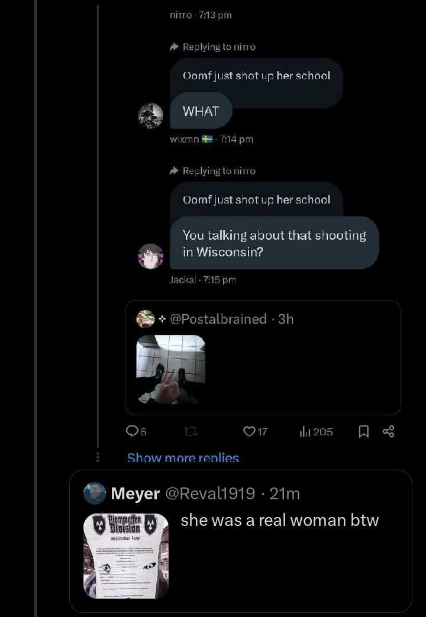Viewport: 426px width, 617px height.
Task: Open the Application Form image thumbnail
Action: click(x=126, y=556)
